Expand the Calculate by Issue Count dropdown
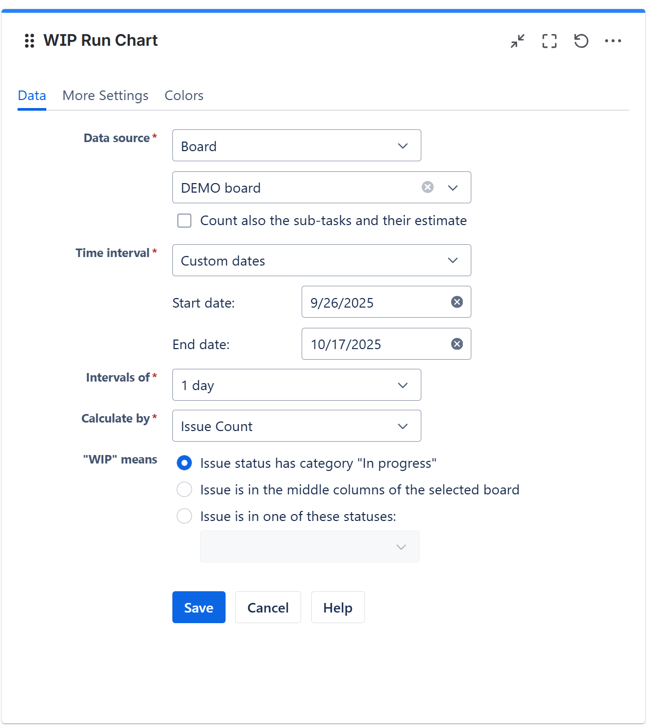The image size is (649, 728). click(x=296, y=426)
